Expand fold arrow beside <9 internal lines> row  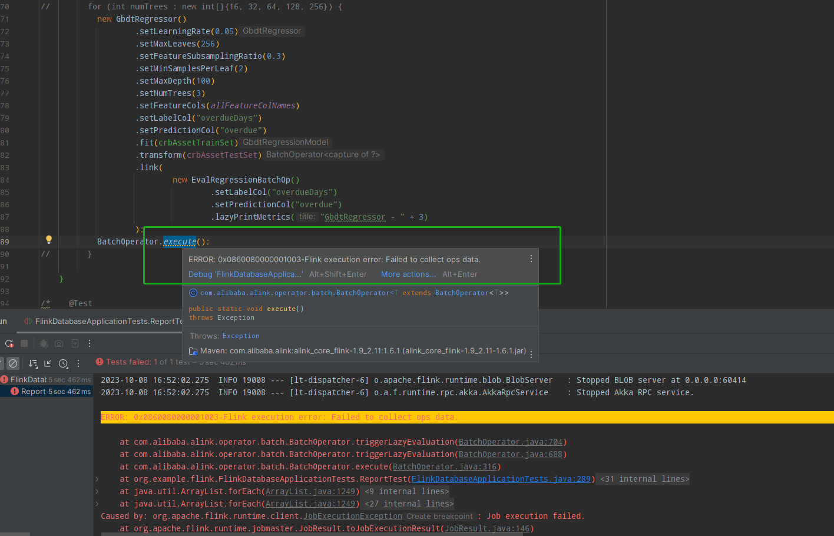click(x=97, y=491)
